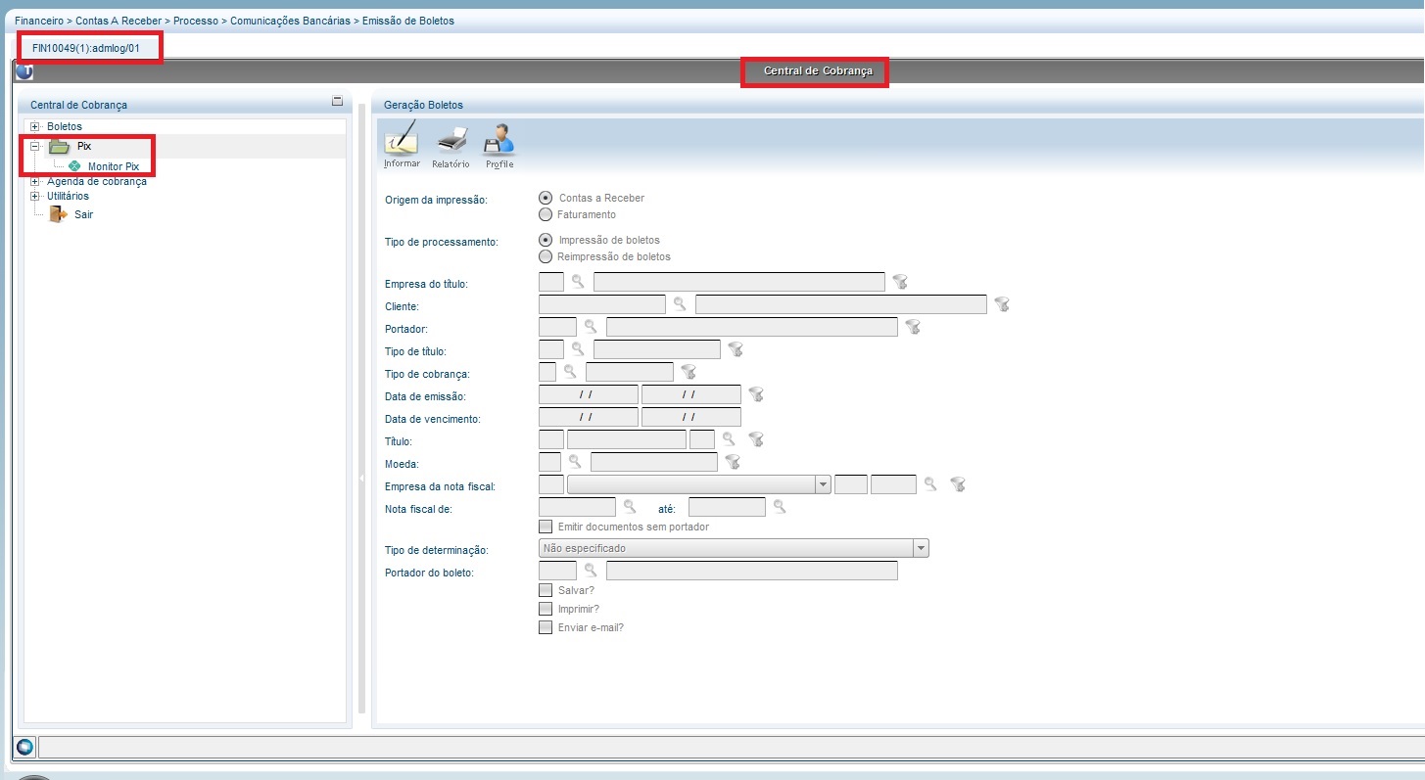Image resolution: width=1425 pixels, height=780 pixels.
Task: Select Utilitários tree item
Action: tap(68, 196)
